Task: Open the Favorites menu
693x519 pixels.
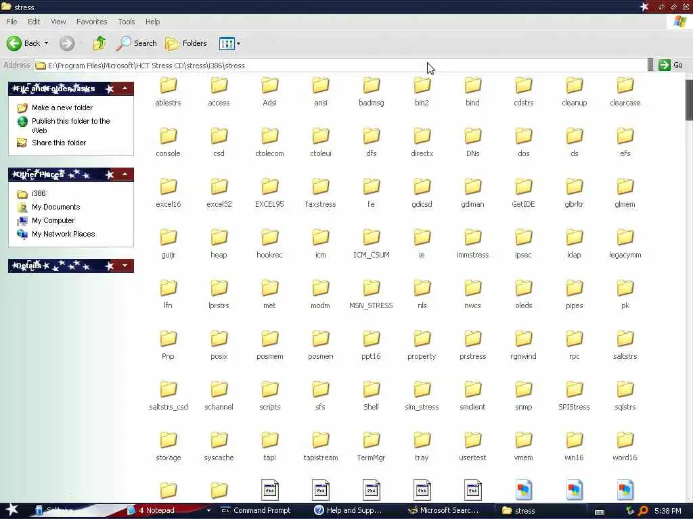Action: pos(91,22)
